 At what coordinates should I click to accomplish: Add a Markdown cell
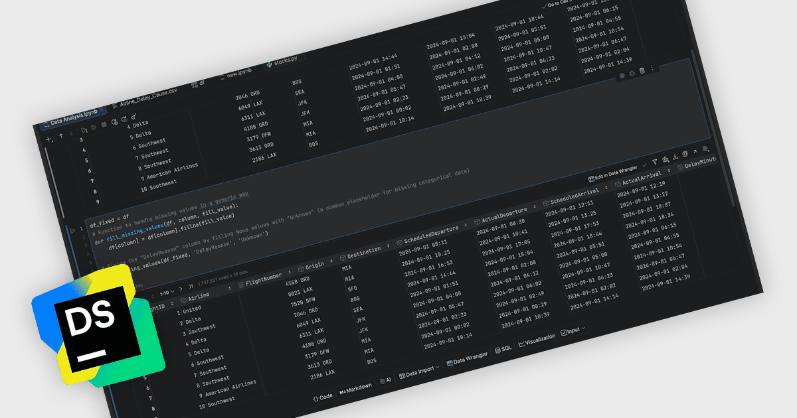pyautogui.click(x=355, y=388)
